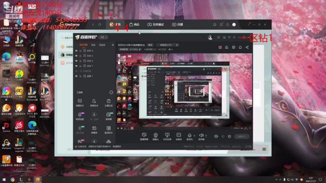Toggle visibility of the greyed-out hidden layer

(76, 71)
